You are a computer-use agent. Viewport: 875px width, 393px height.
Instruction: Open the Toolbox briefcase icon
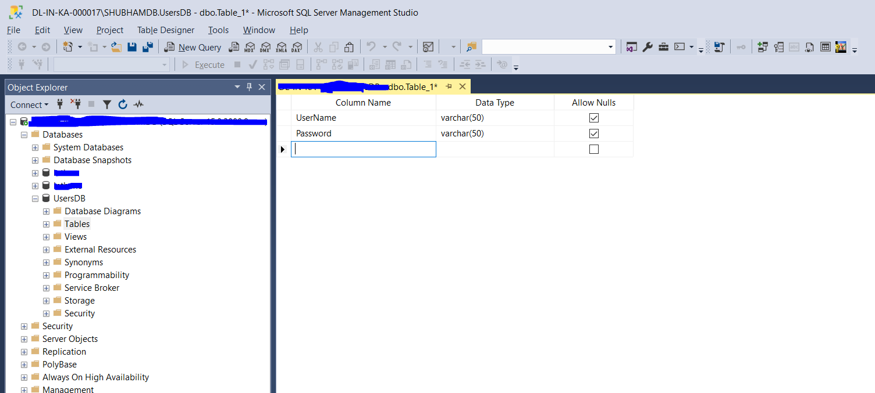(663, 47)
